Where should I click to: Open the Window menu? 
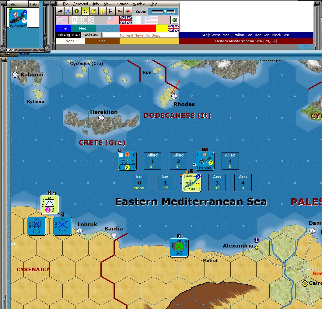pyautogui.click(x=139, y=4)
